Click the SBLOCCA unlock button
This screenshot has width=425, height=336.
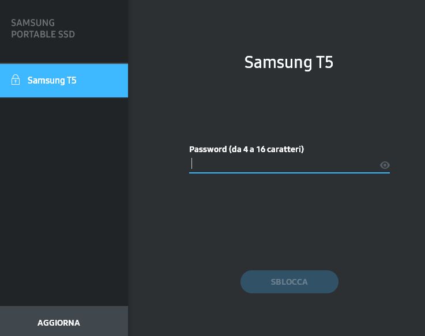(289, 282)
